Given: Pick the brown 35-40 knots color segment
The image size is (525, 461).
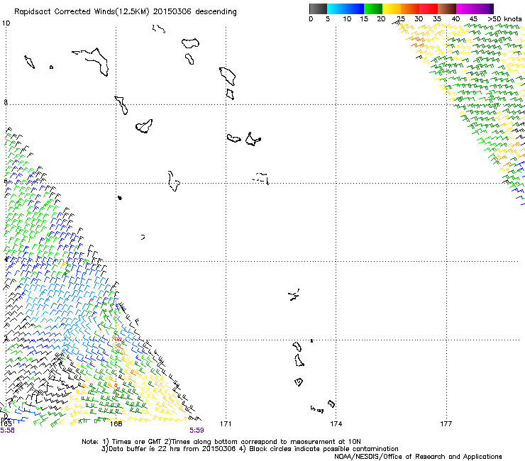Looking at the screenshot, I should coord(447,9).
